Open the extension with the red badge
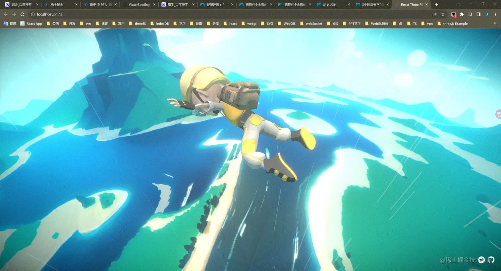Viewport: 501px width, 271px height. 454,15
